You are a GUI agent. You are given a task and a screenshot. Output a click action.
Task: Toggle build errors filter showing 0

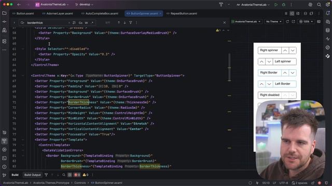pyautogui.click(x=77, y=175)
